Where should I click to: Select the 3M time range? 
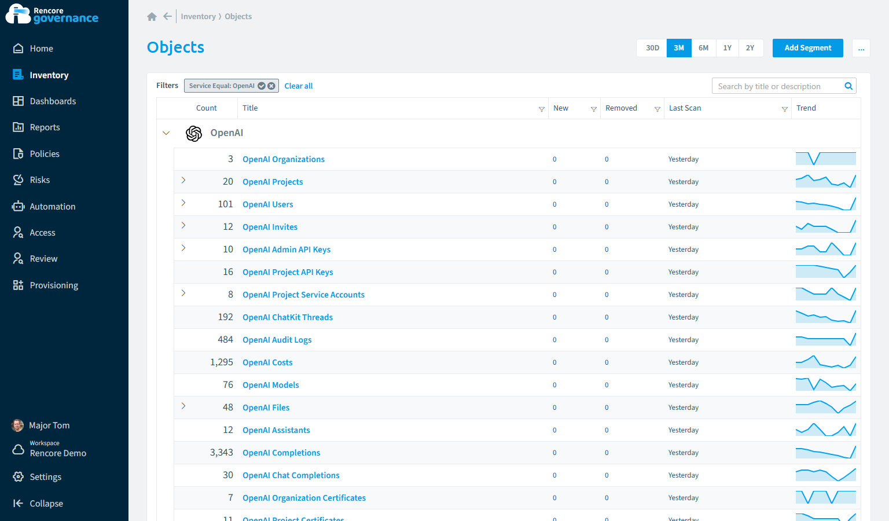(679, 48)
